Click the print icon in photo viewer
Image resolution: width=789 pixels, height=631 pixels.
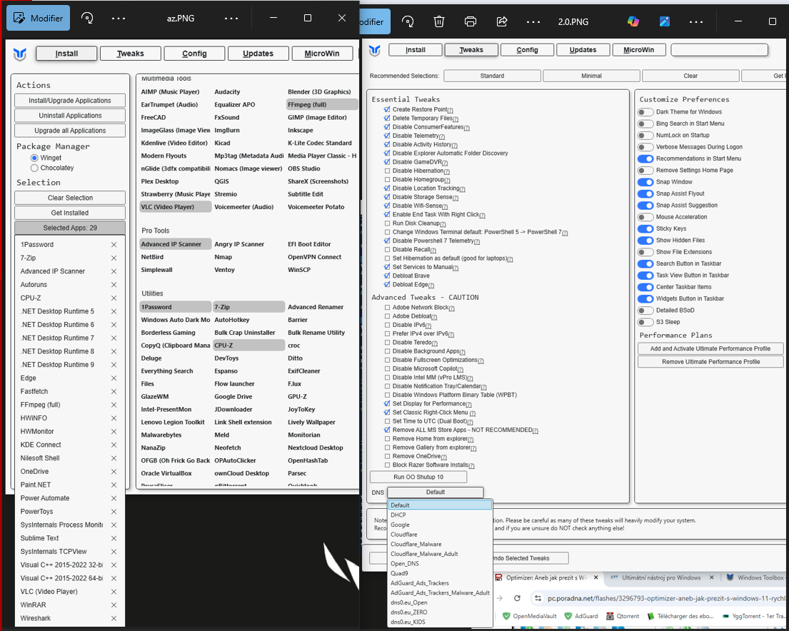tap(470, 21)
